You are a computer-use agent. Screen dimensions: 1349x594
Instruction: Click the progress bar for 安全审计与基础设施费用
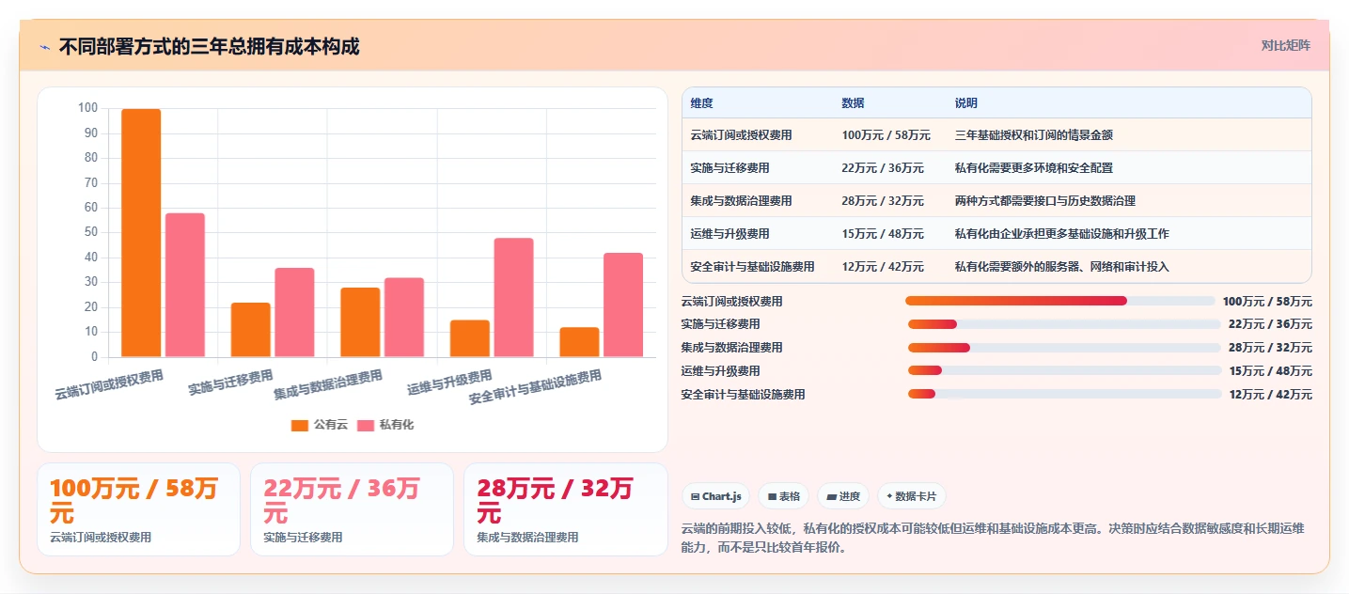click(x=1064, y=395)
